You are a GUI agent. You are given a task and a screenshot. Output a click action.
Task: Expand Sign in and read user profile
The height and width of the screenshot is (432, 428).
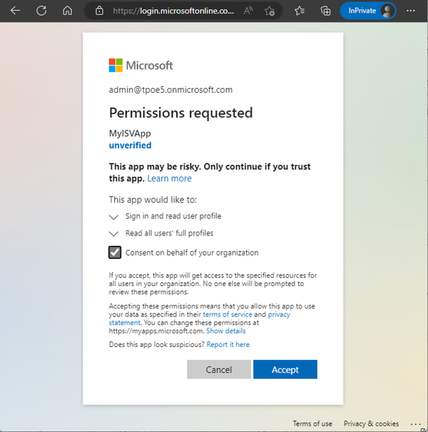pyautogui.click(x=113, y=217)
